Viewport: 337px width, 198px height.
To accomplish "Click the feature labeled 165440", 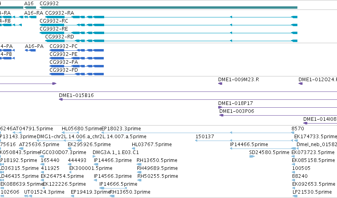I will (42, 164).
